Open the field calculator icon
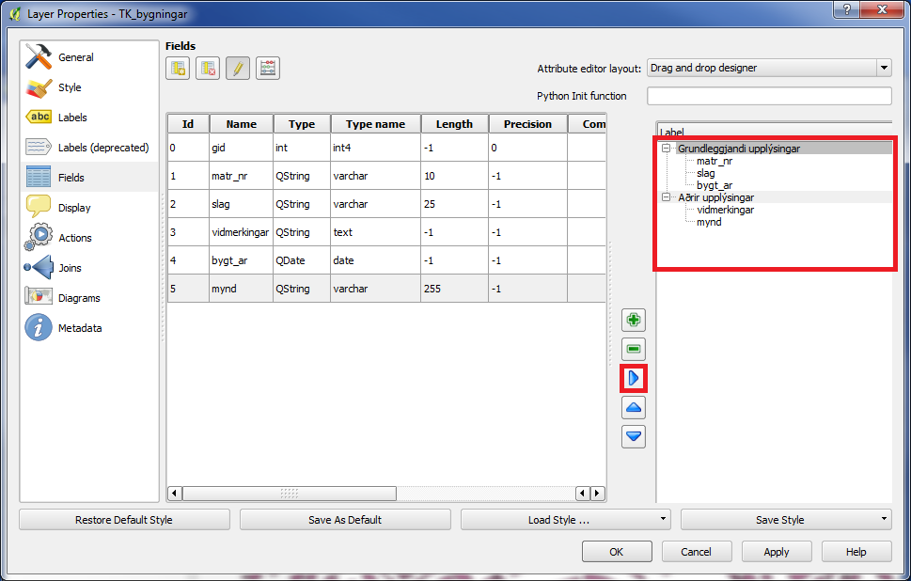911x581 pixels. 268,69
